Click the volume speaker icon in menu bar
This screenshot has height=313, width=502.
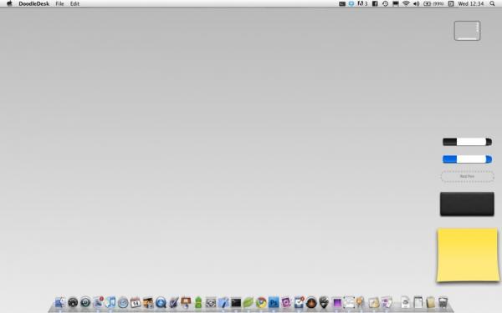pyautogui.click(x=416, y=4)
